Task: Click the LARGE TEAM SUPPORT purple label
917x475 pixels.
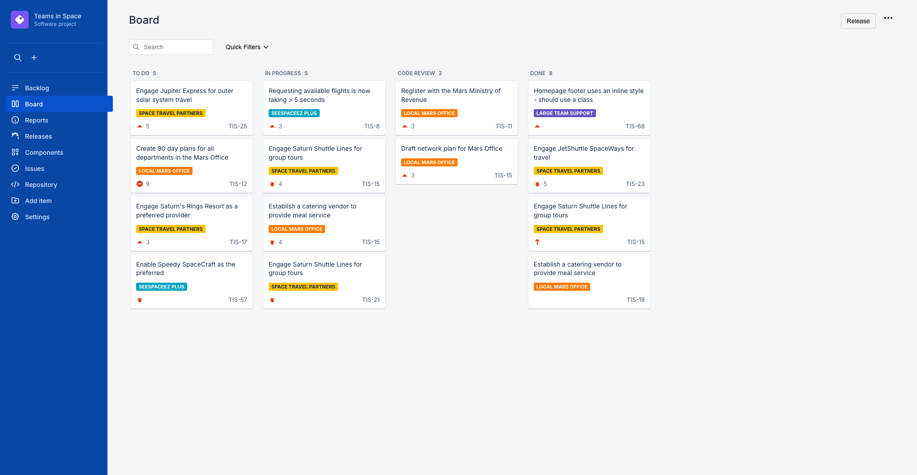Action: click(564, 114)
